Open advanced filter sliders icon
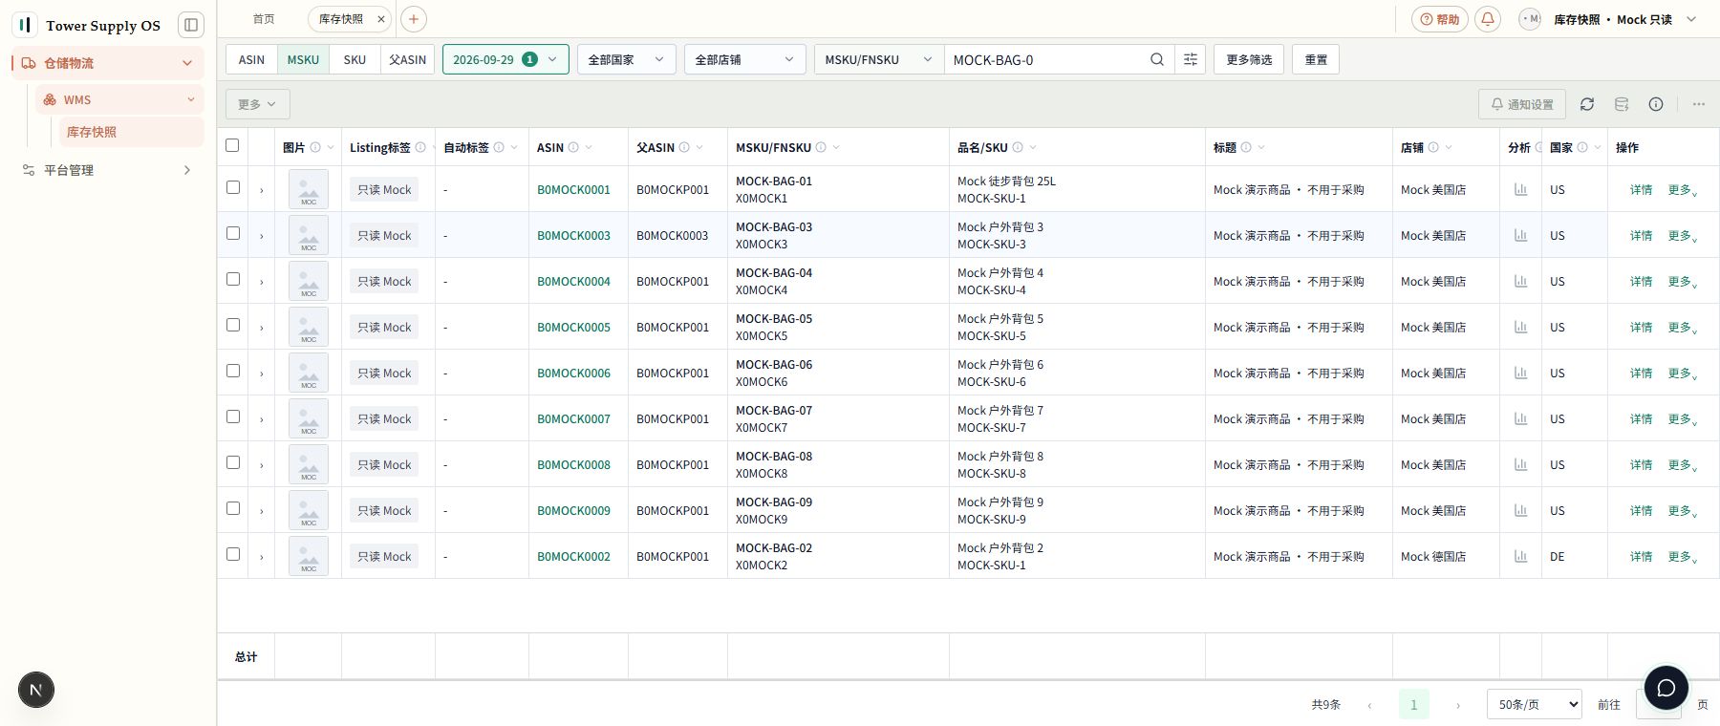This screenshot has height=726, width=1720. [x=1191, y=59]
